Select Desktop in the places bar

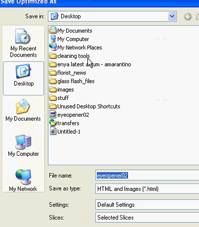(24, 78)
